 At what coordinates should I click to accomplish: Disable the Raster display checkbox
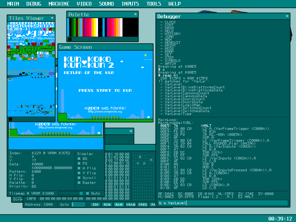79,182
